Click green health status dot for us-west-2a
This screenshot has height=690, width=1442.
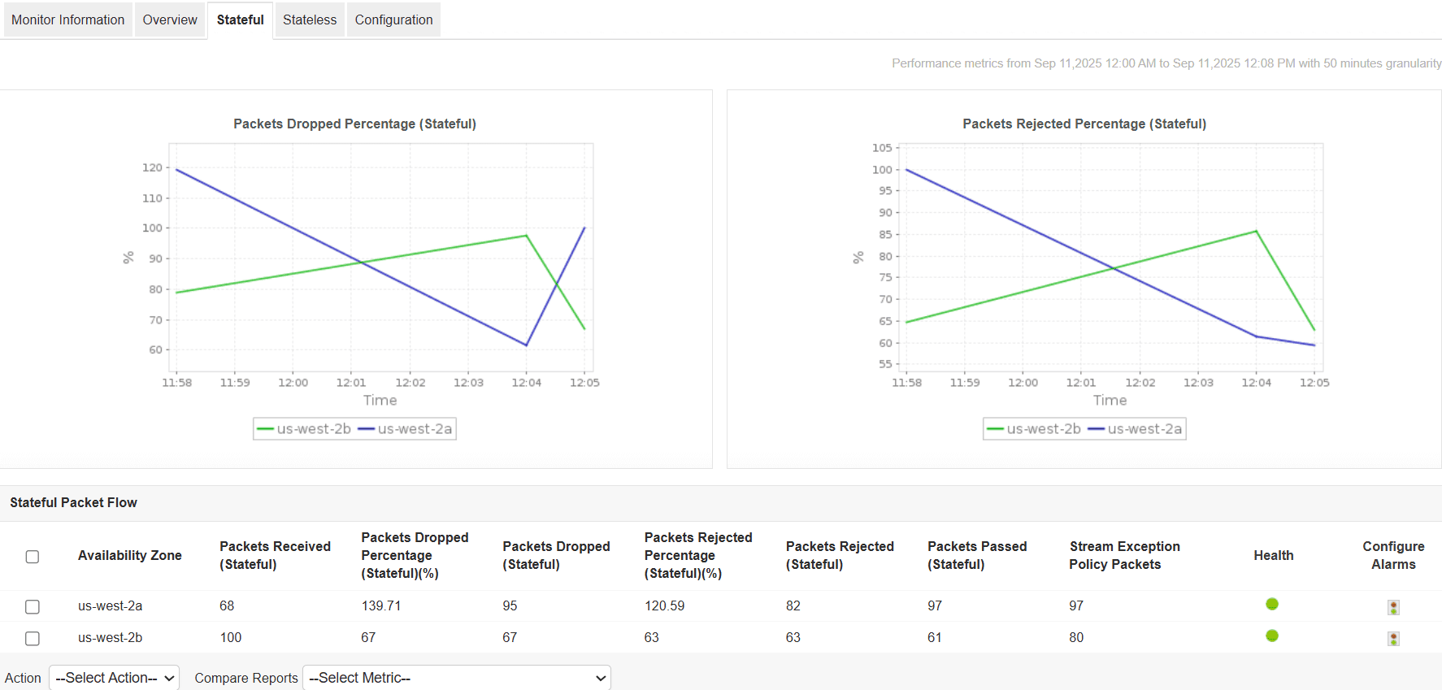pos(1272,604)
